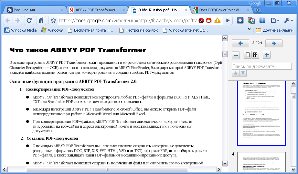This screenshot has width=298, height=174.
Task: Click the yellow warning triangle icon
Action: click(x=217, y=20)
